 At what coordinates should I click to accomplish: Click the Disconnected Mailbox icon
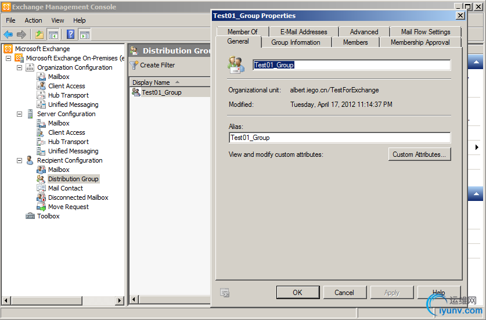pos(41,197)
